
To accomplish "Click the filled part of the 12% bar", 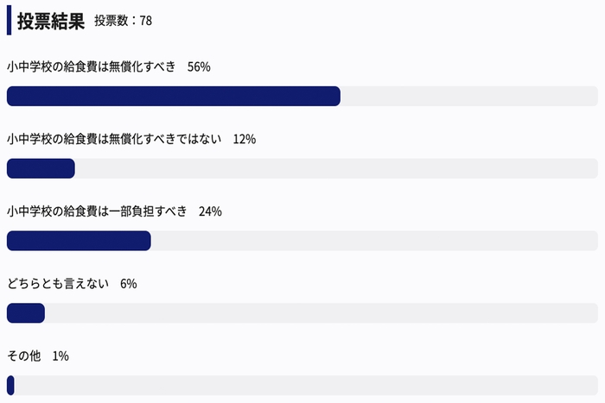I will 41,168.
